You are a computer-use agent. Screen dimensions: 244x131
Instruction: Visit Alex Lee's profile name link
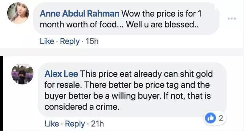[x=61, y=74]
